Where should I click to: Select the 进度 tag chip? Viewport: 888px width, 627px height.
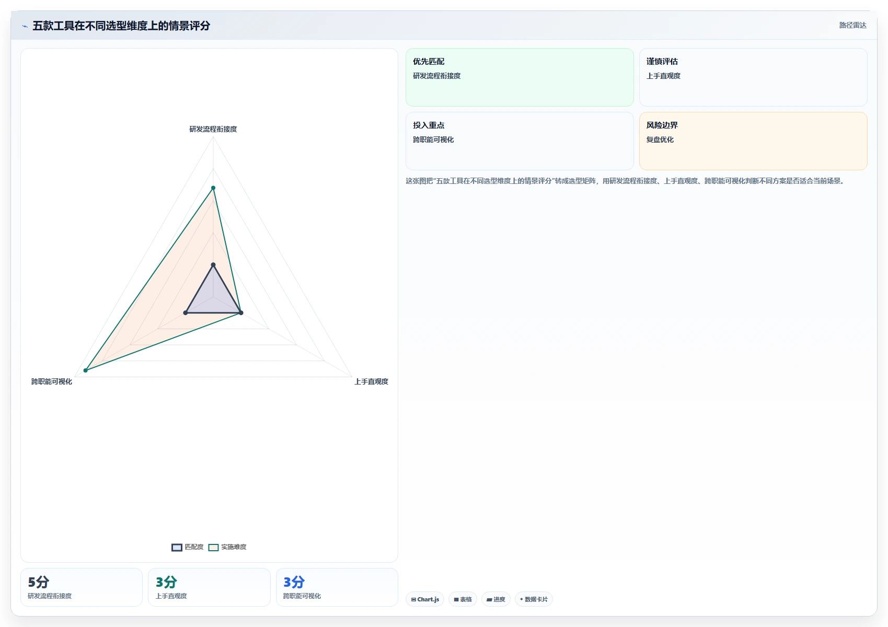[496, 599]
